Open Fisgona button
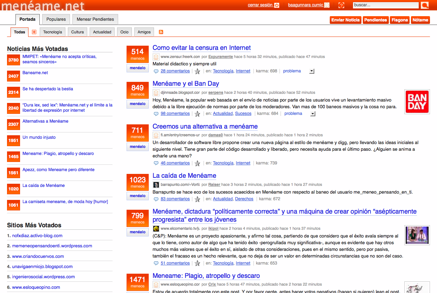 [400, 20]
